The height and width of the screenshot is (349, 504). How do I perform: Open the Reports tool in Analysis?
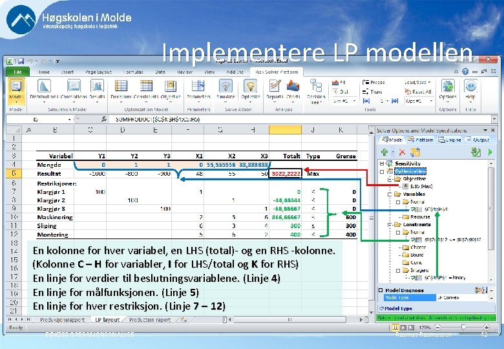(x=275, y=90)
